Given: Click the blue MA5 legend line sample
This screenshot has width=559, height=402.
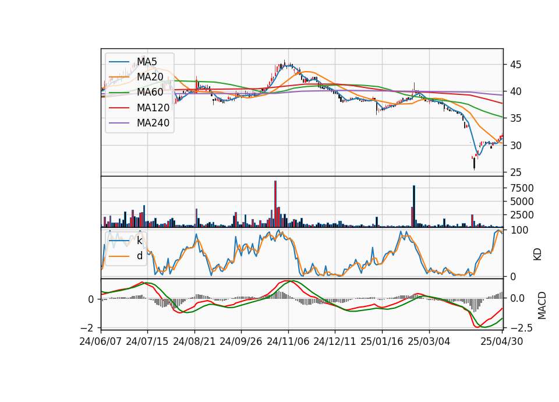Looking at the screenshot, I should click(119, 62).
